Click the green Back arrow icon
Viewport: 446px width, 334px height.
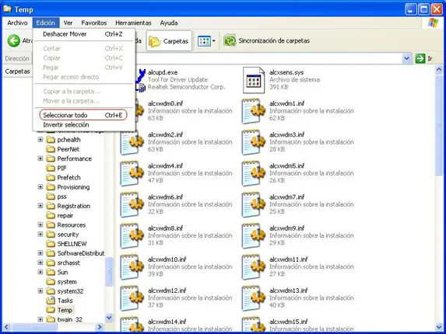(x=13, y=41)
